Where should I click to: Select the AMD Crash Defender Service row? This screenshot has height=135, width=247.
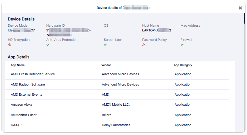tap(116, 74)
